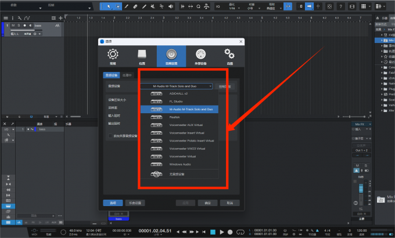
Task: Switch to the Audio Setup tab
Action: click(171, 56)
